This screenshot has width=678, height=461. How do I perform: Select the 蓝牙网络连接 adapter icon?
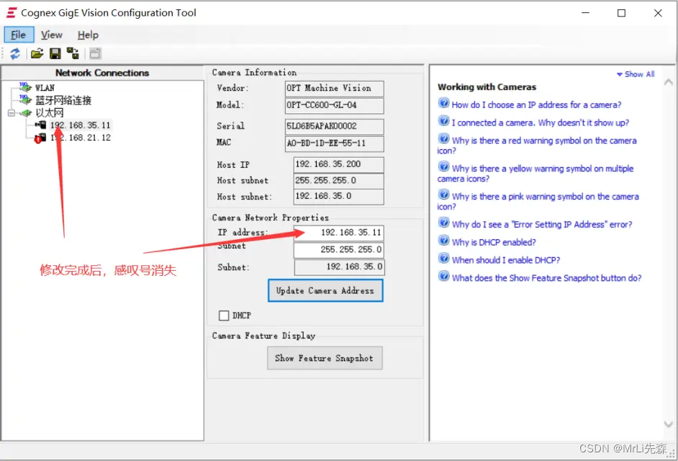[25, 100]
